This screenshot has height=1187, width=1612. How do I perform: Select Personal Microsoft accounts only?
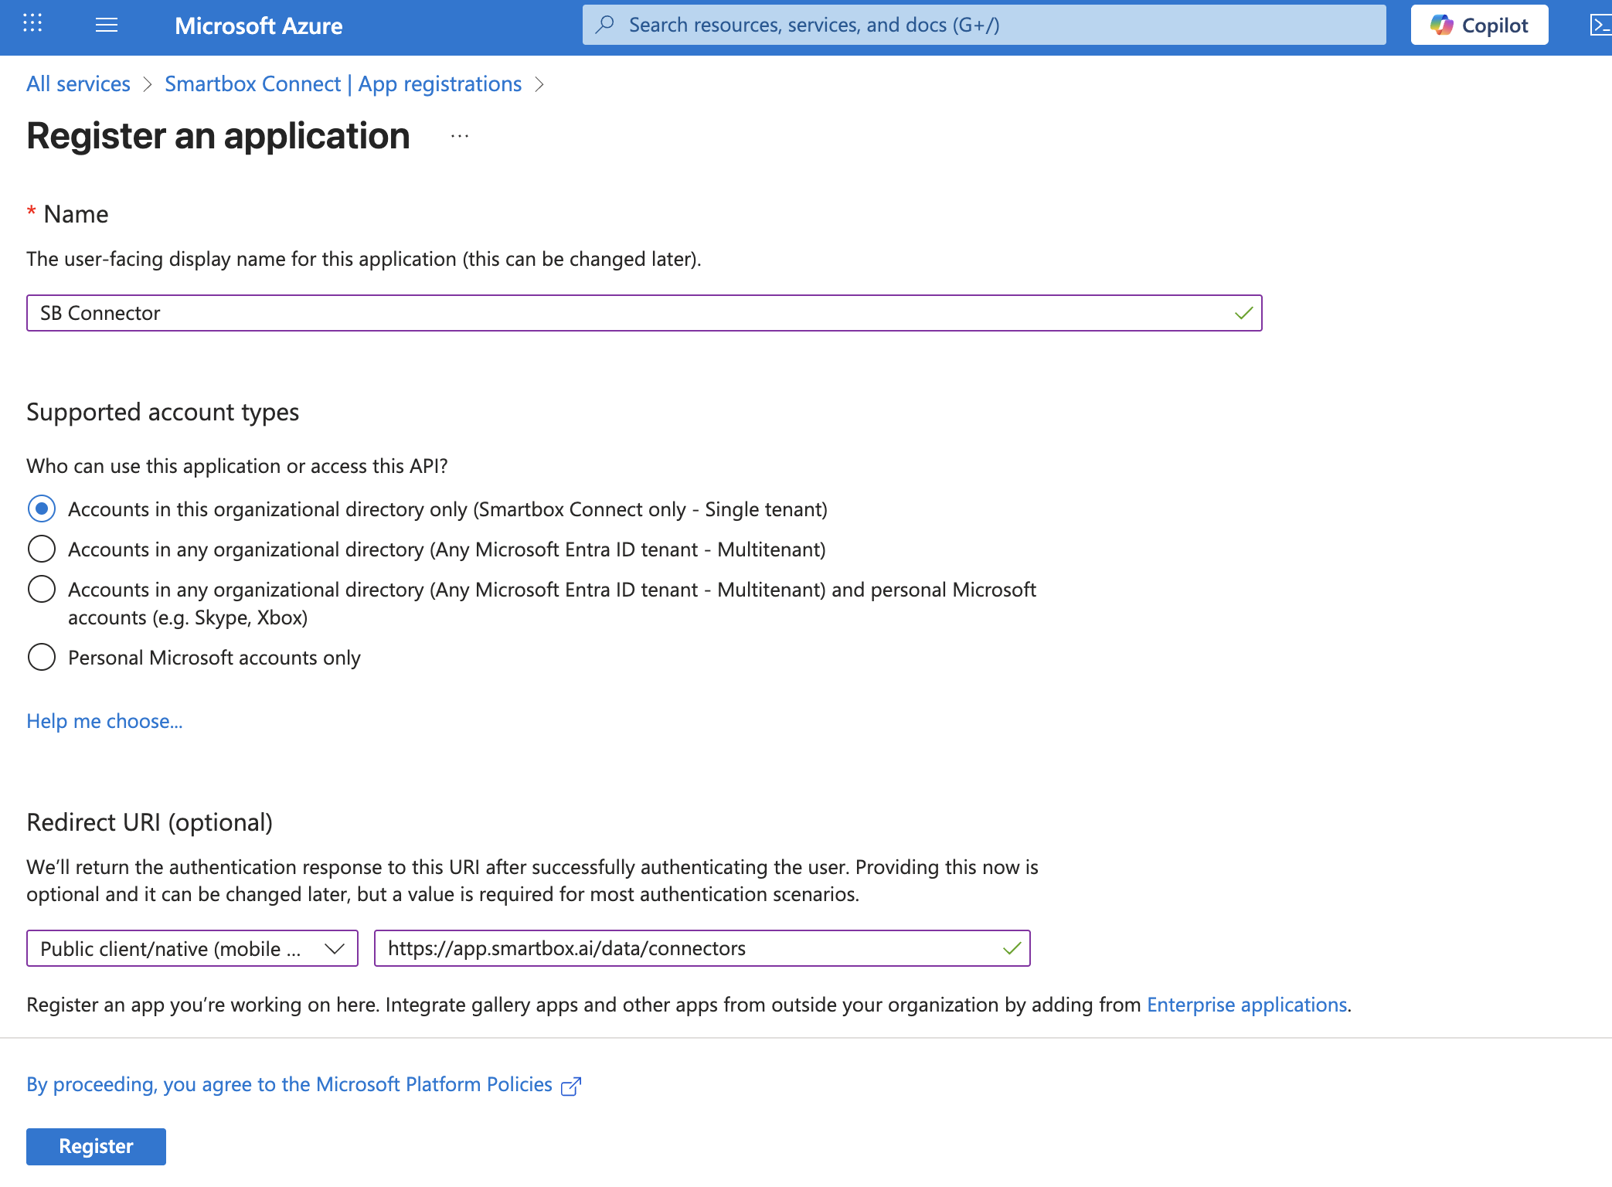click(x=42, y=658)
